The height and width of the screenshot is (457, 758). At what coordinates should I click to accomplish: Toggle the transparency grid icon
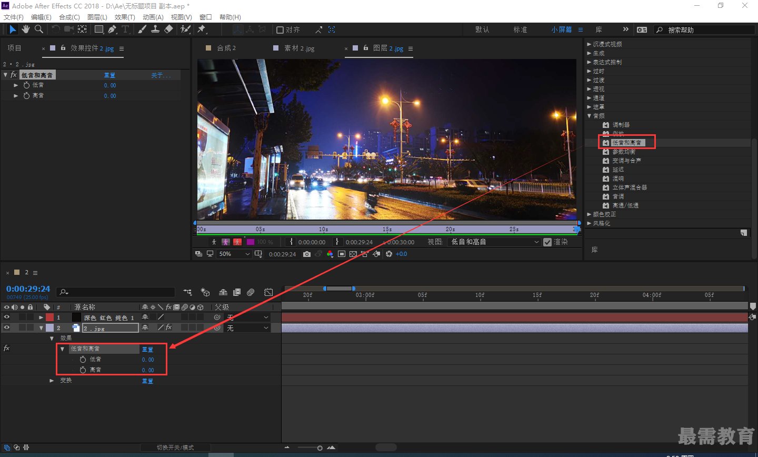pyautogui.click(x=353, y=254)
